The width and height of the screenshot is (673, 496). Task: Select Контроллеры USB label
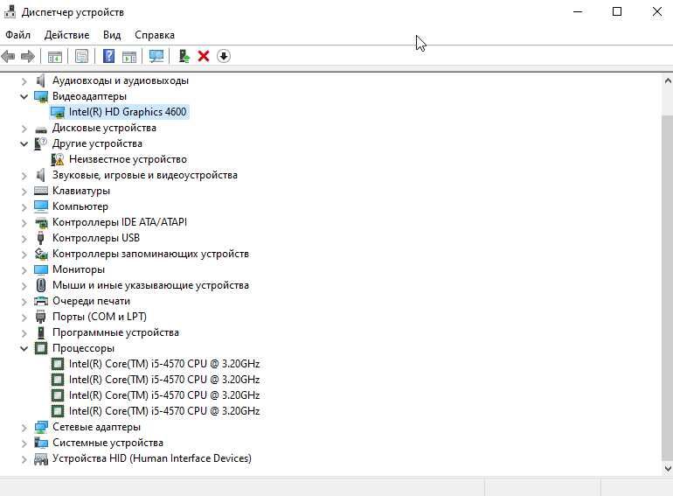tap(96, 238)
